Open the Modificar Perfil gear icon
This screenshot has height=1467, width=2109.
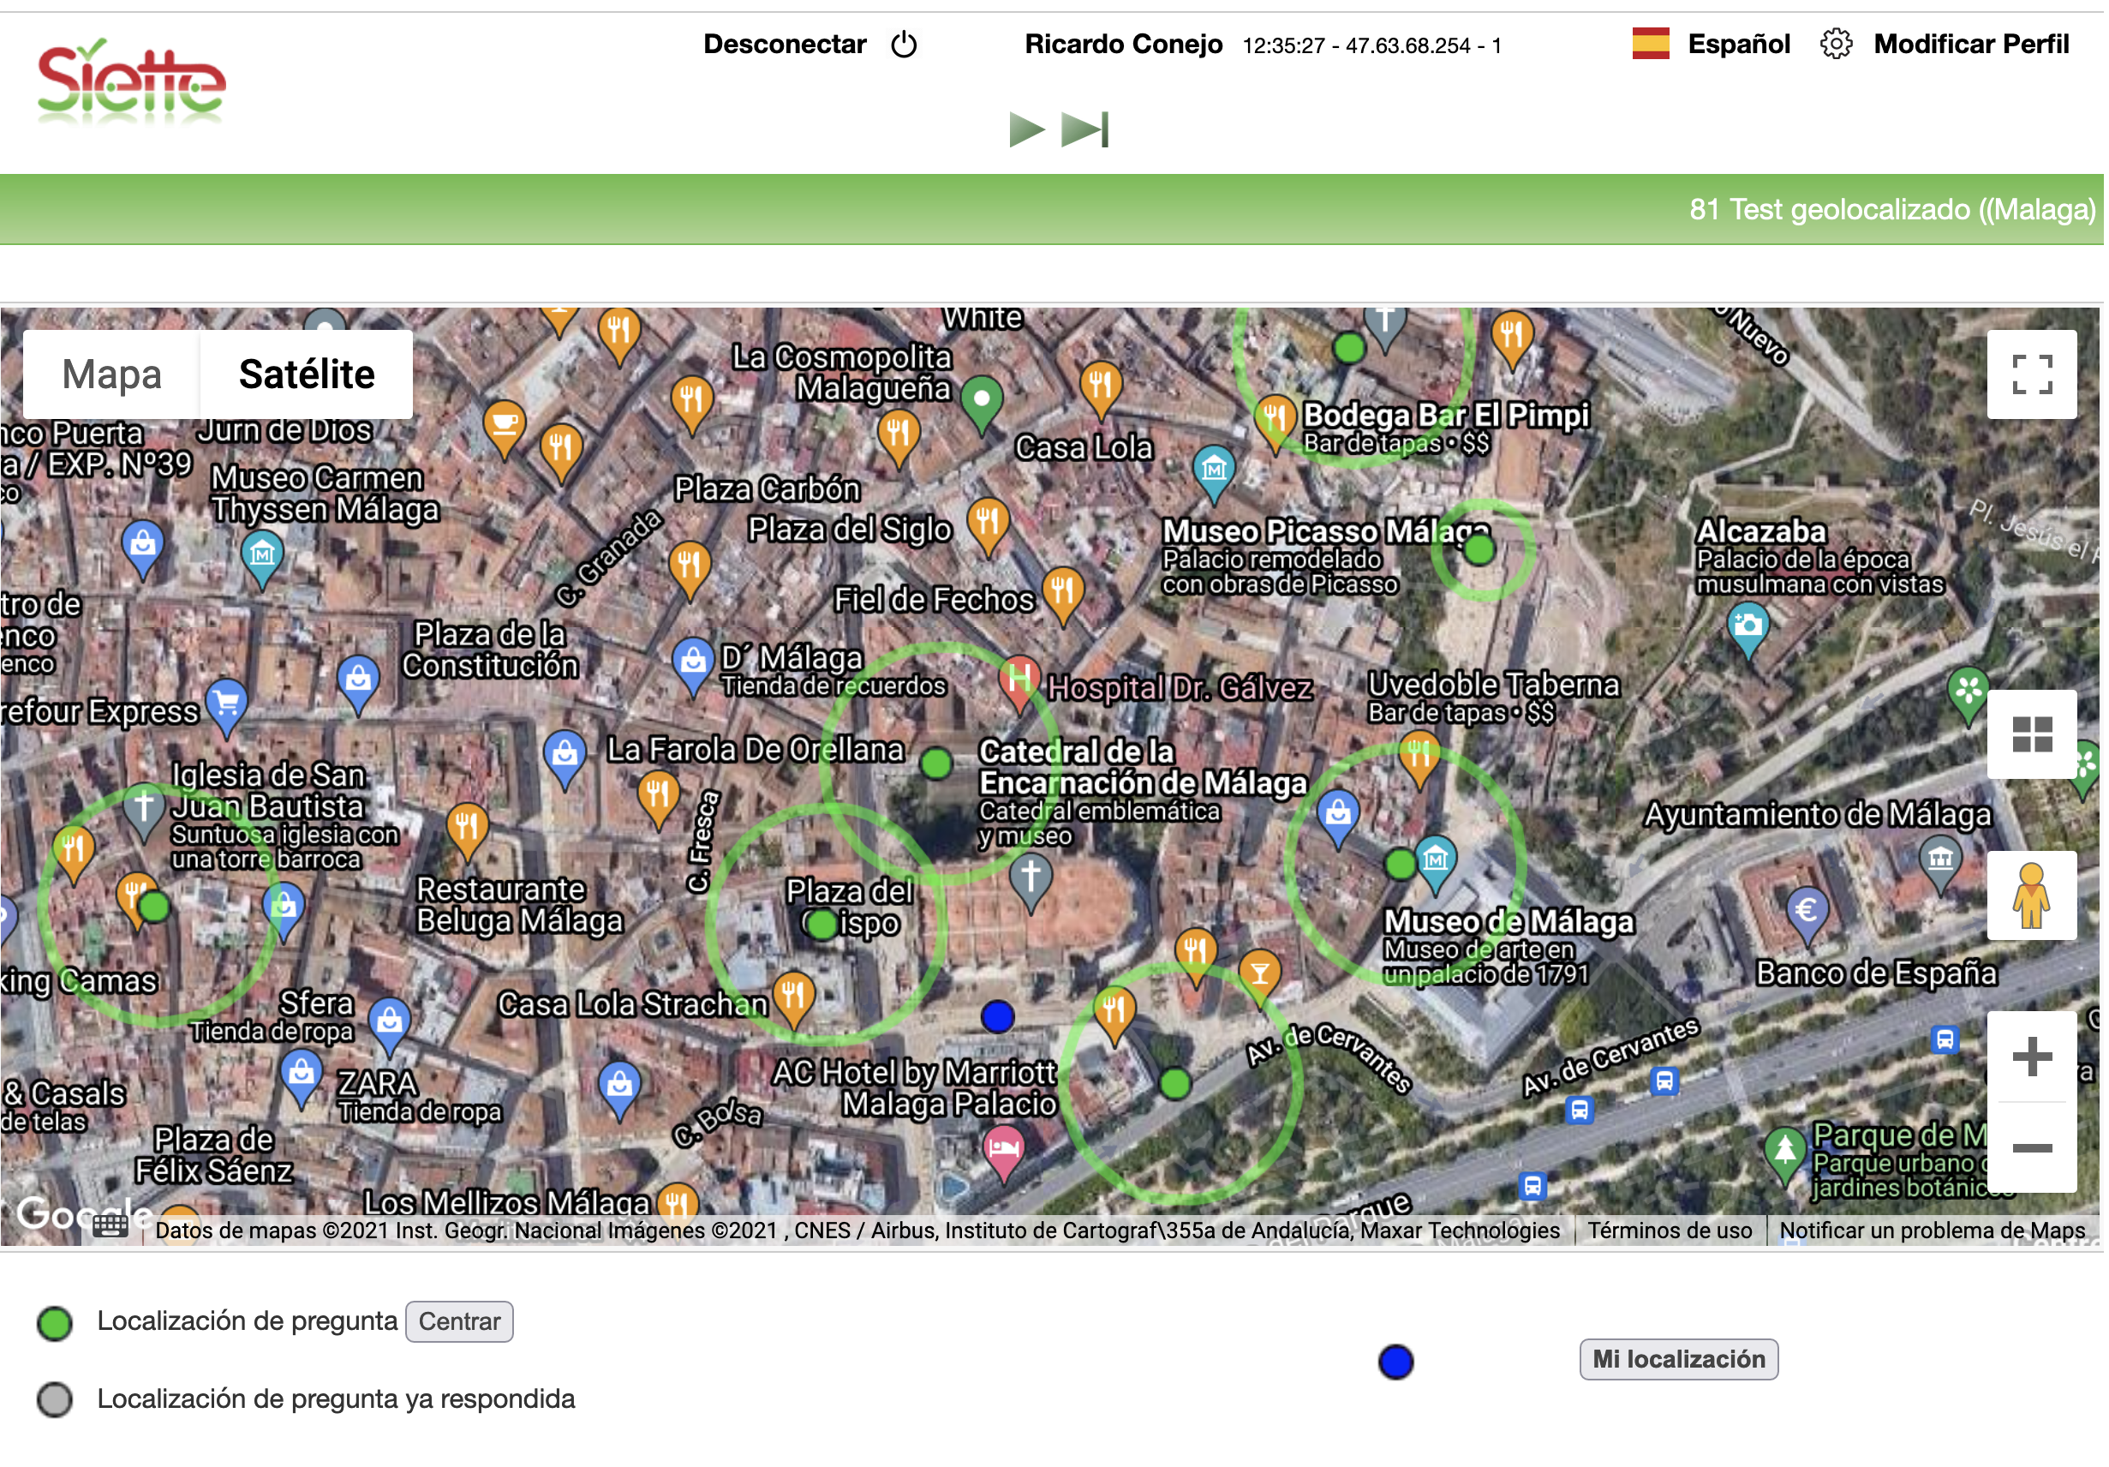[x=1839, y=44]
